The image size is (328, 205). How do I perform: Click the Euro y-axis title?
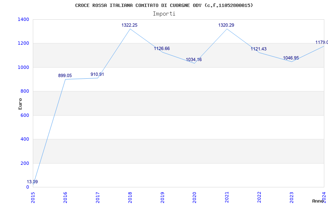20,104
